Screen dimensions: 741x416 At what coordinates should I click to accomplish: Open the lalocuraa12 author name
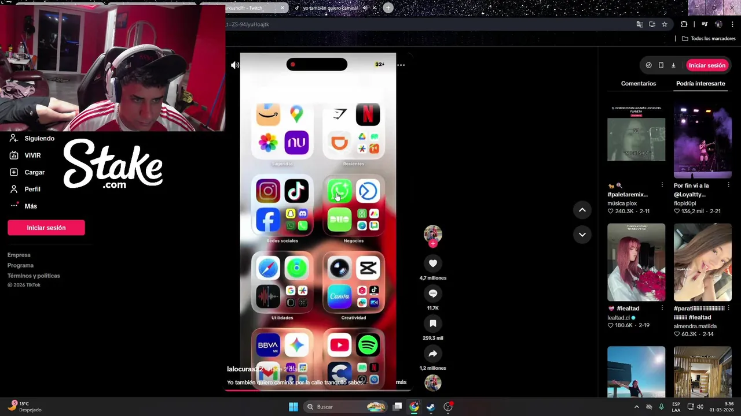click(x=245, y=369)
